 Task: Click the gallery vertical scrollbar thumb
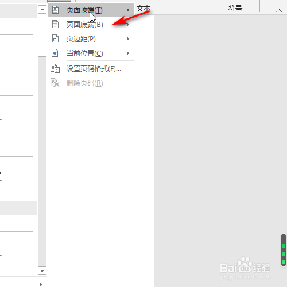42,35
